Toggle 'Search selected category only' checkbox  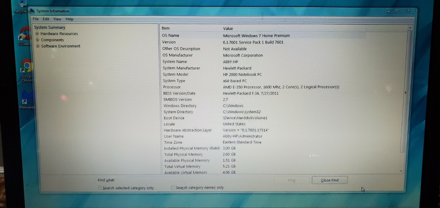pyautogui.click(x=100, y=188)
